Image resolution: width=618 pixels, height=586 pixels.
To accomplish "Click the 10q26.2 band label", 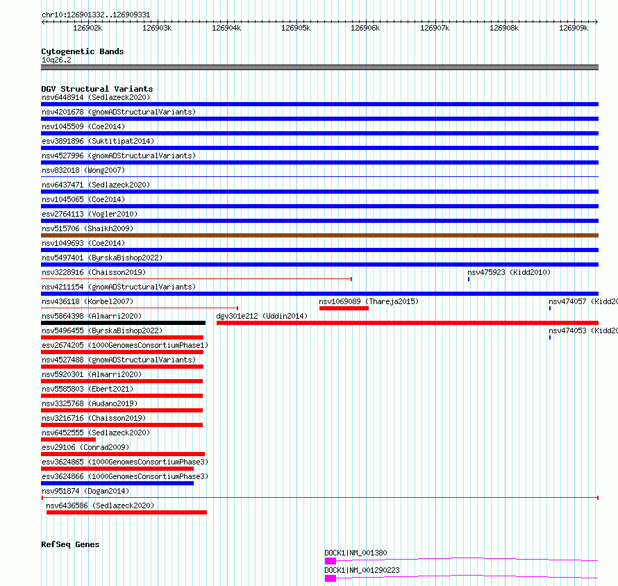I will pos(56,60).
